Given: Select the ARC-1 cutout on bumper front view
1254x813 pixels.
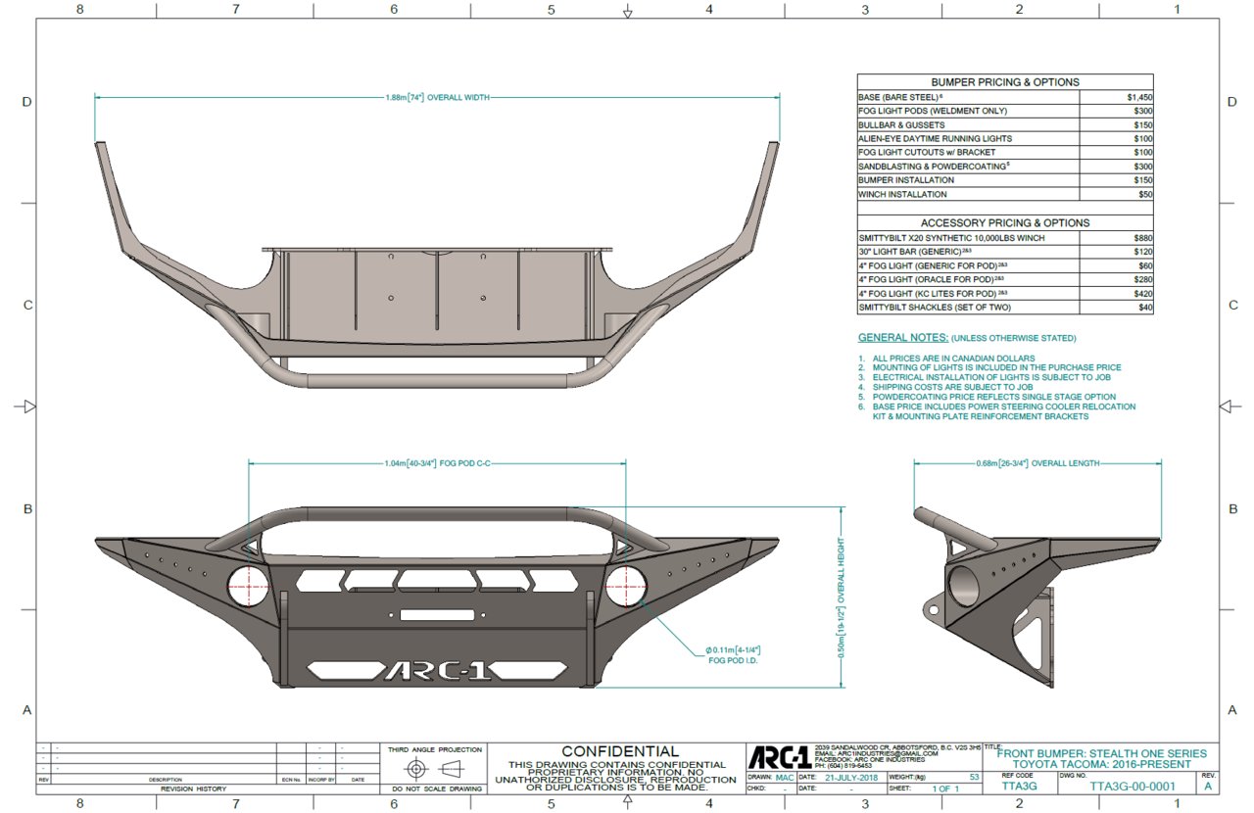Looking at the screenshot, I should point(427,671).
